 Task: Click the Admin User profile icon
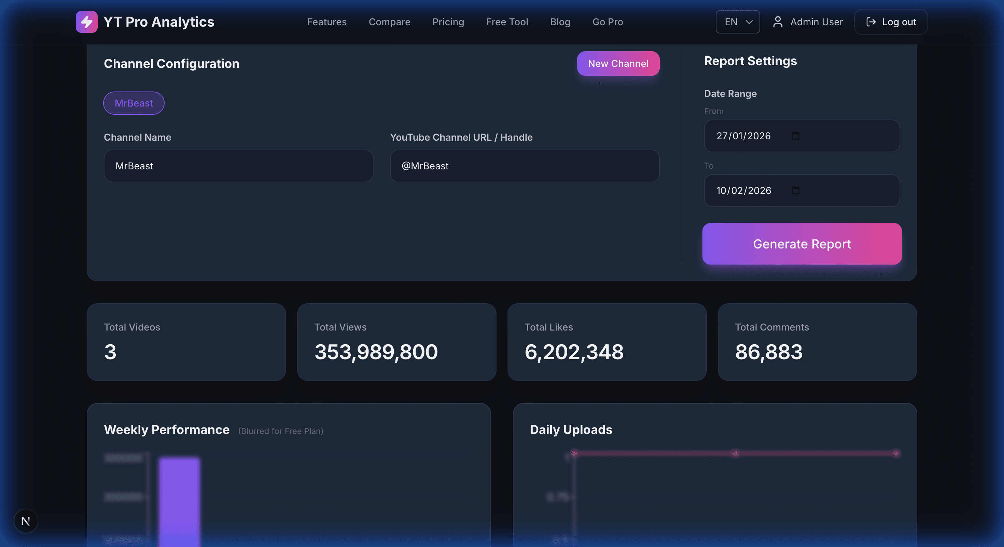click(x=778, y=22)
